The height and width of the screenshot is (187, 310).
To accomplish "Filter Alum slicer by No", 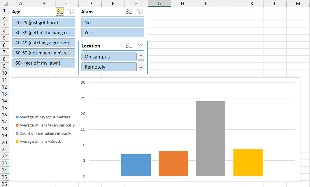I will pos(112,22).
